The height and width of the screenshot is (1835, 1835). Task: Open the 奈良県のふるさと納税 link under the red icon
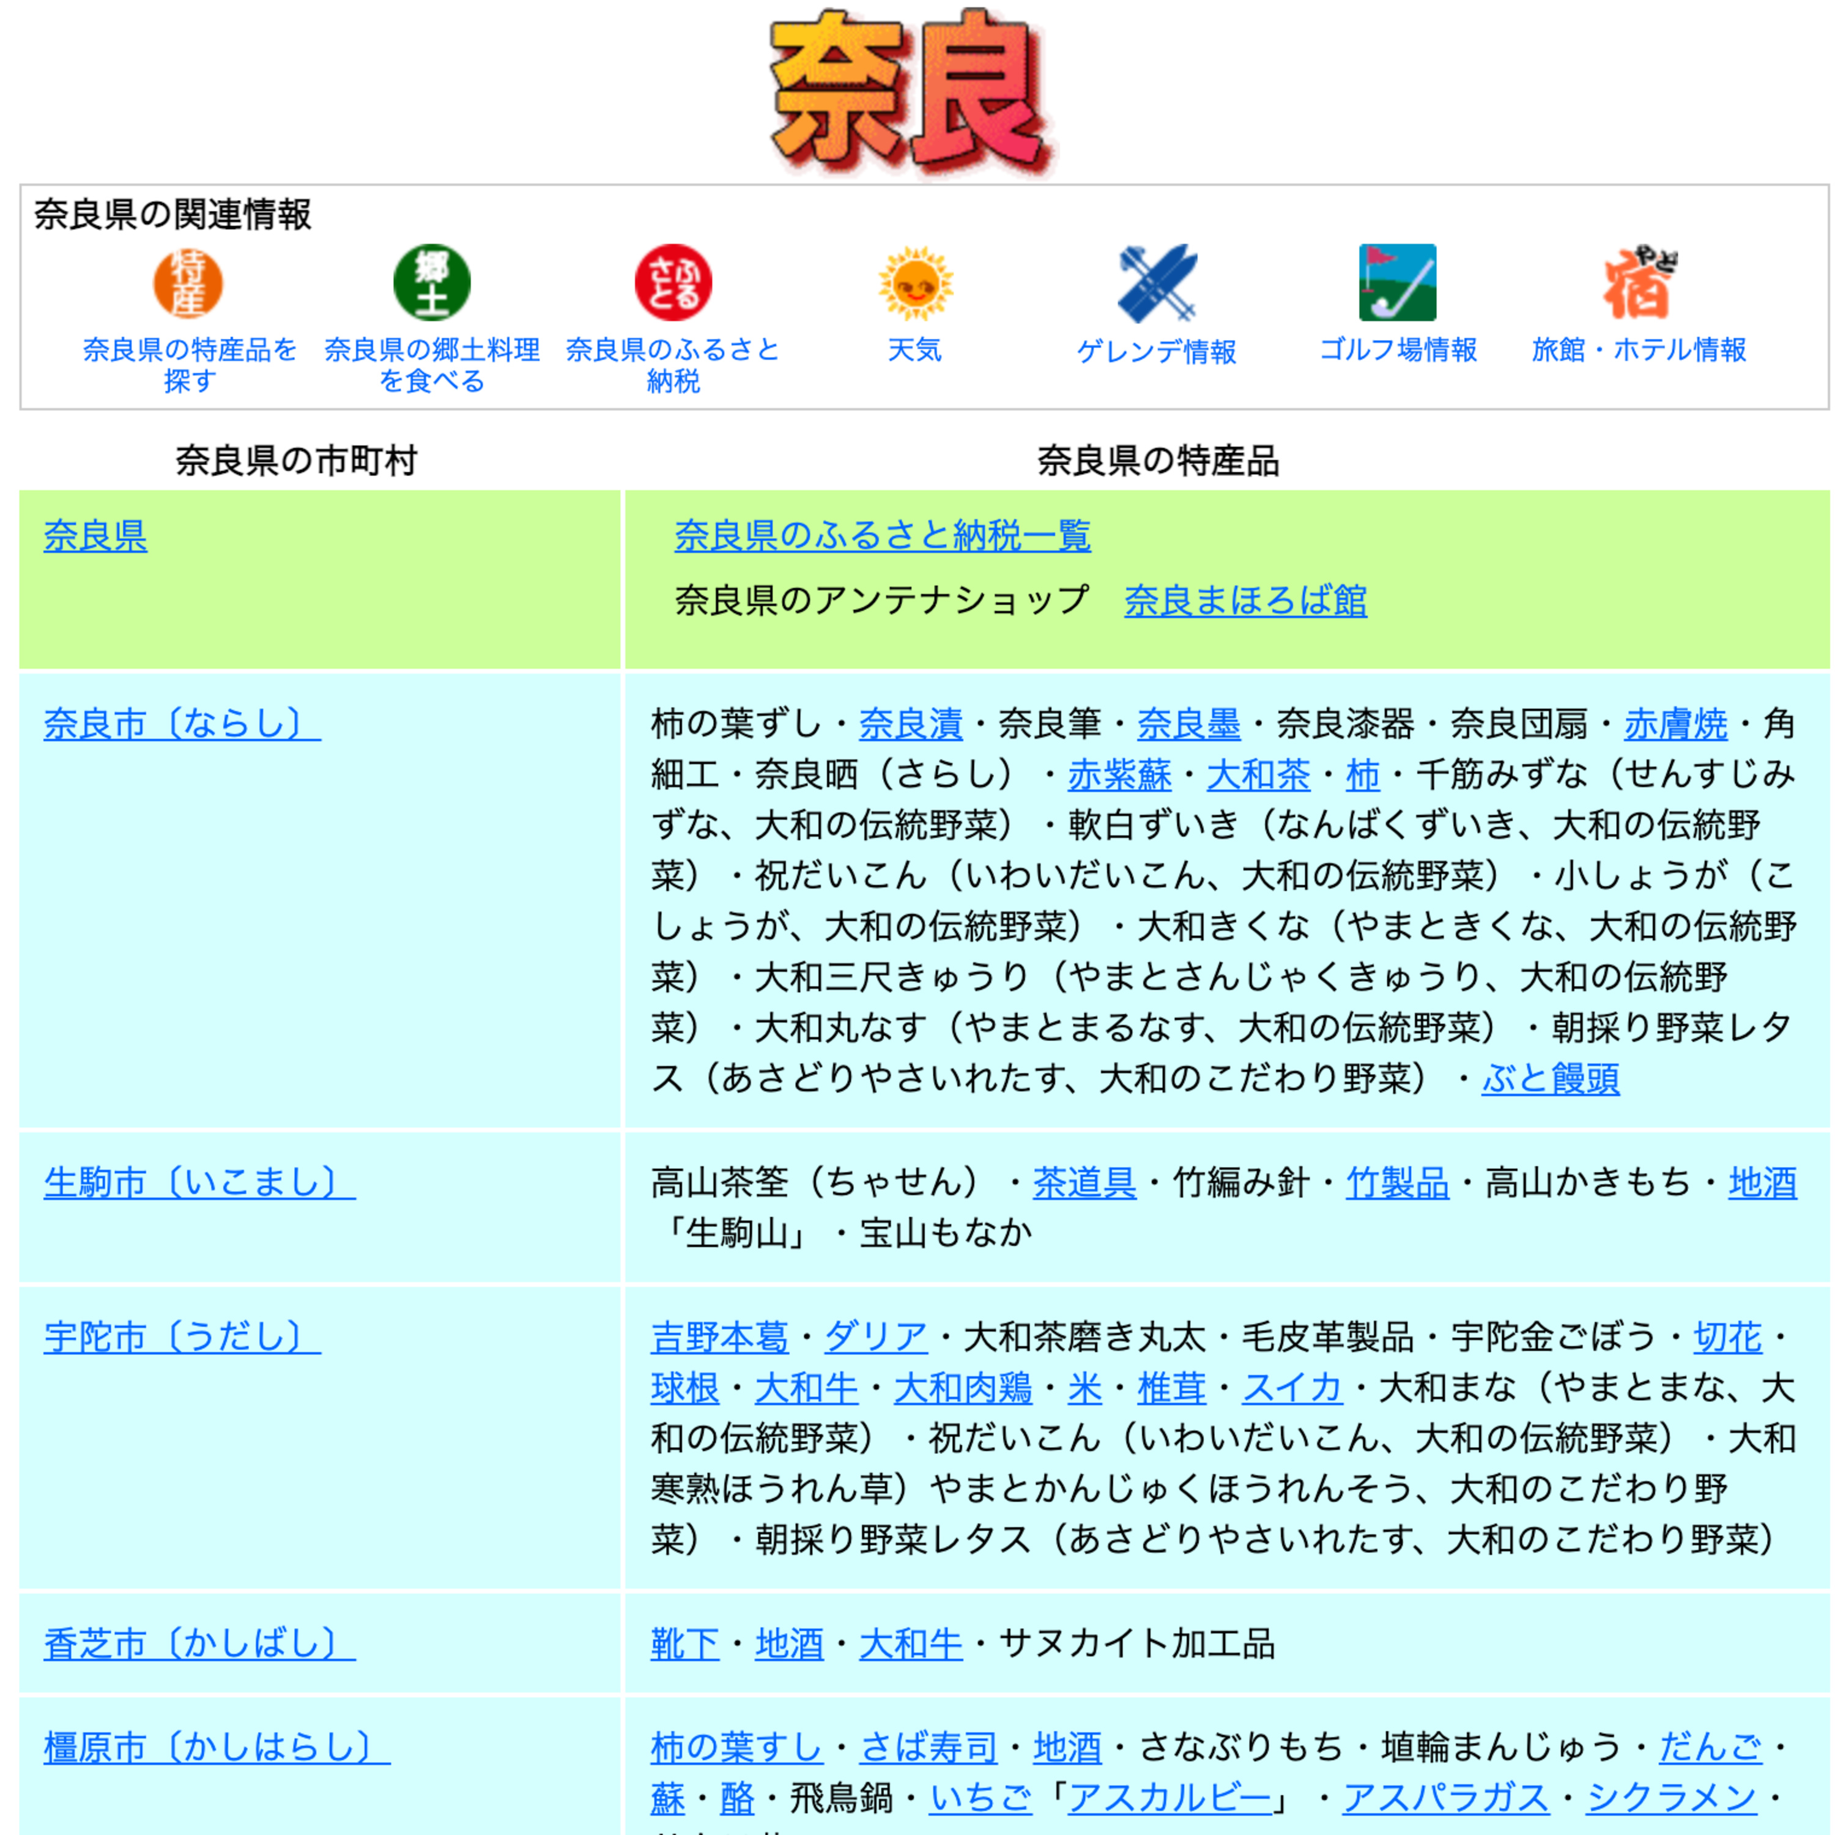672,365
